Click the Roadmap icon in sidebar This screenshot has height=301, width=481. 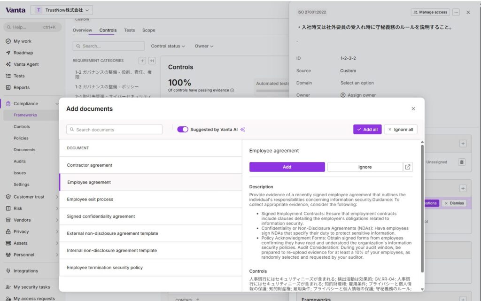[8, 53]
